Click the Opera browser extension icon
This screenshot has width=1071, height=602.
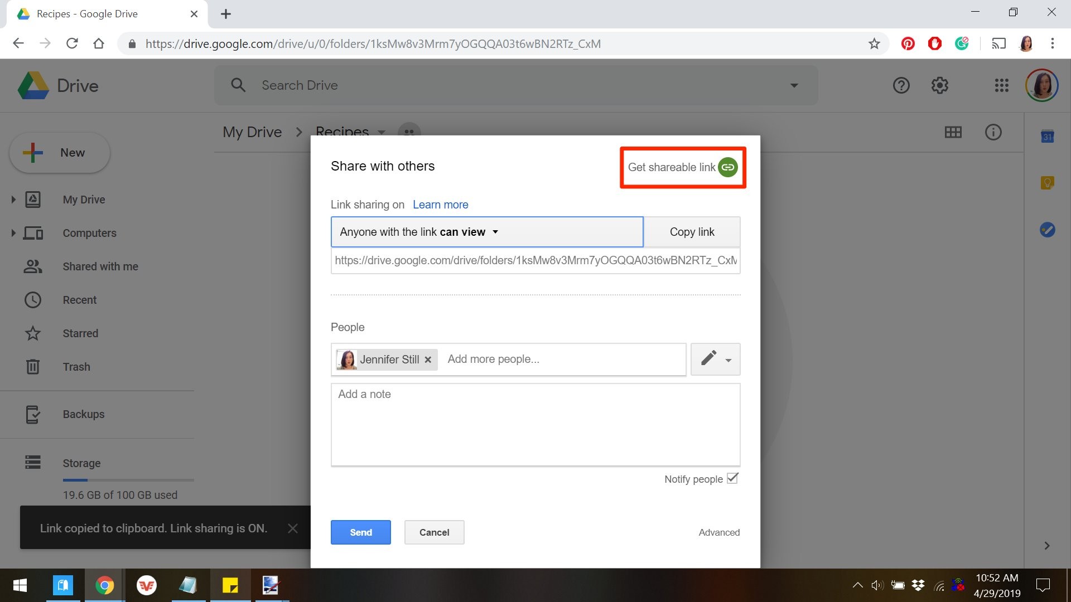click(x=934, y=43)
